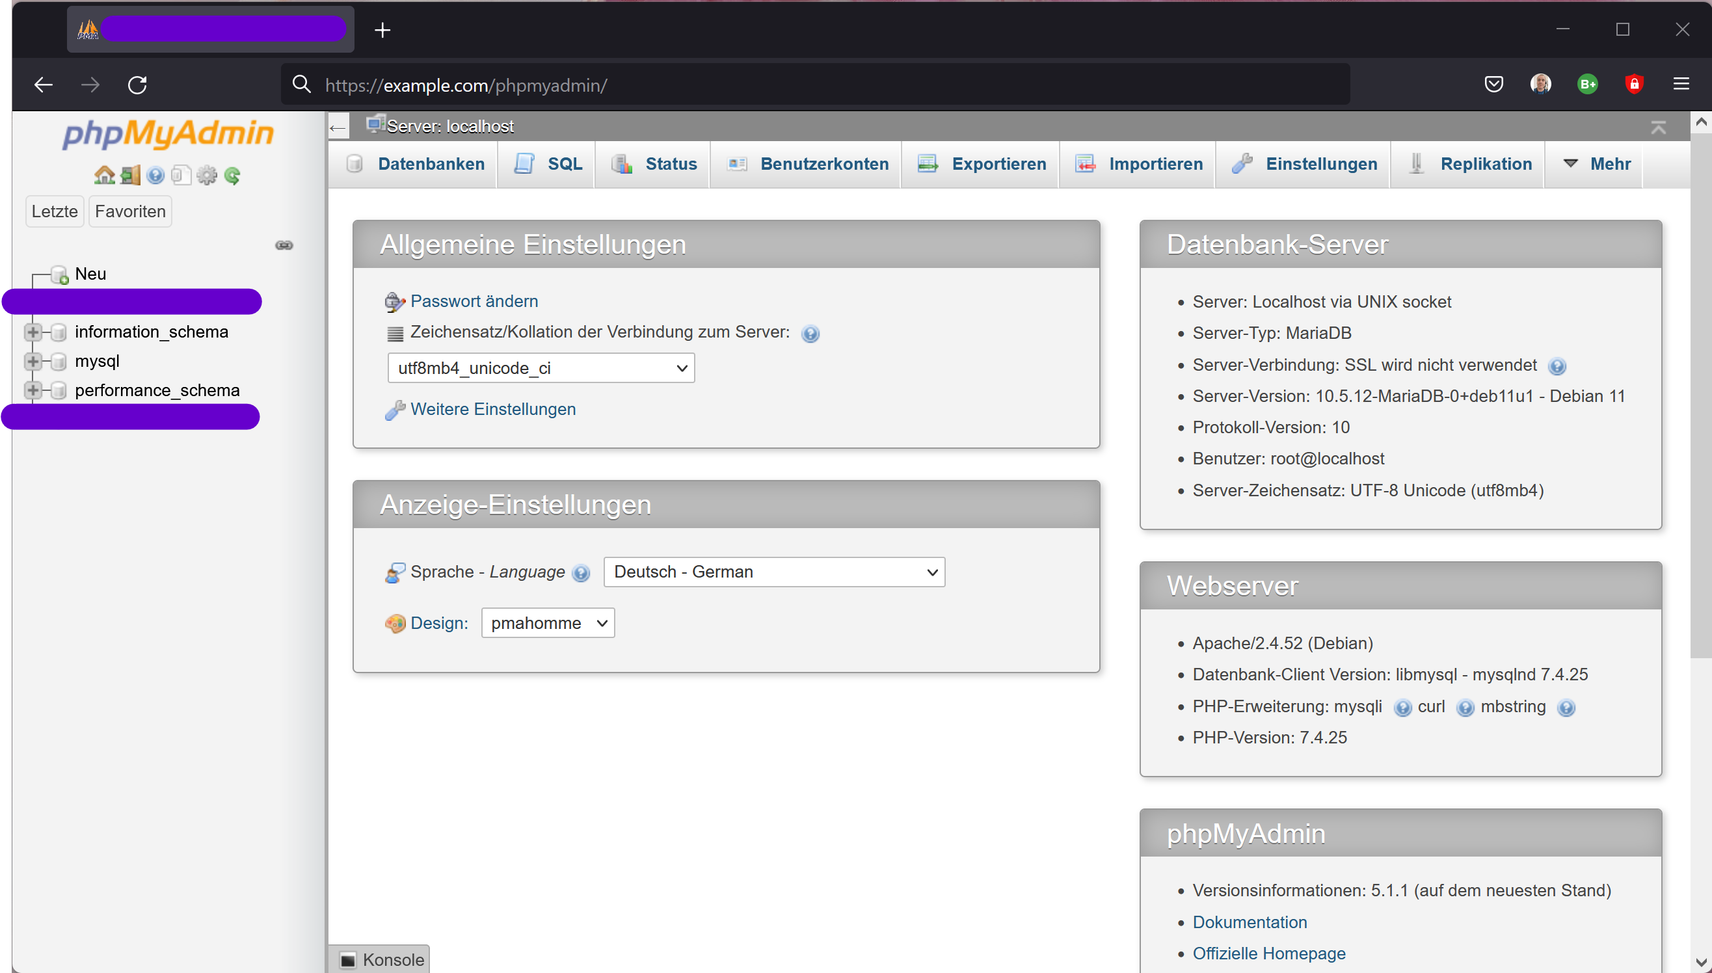The image size is (1712, 973).
Task: Select information_schema database name
Action: 151,332
